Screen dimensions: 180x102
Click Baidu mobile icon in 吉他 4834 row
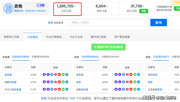pyautogui.click(x=120, y=82)
